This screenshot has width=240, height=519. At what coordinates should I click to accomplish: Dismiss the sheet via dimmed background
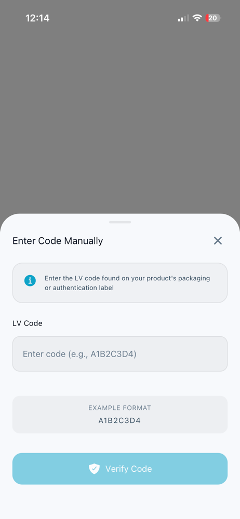[x=120, y=116]
